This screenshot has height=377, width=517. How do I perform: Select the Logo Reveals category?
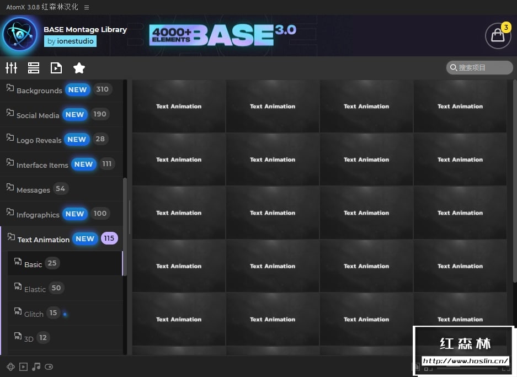point(61,140)
